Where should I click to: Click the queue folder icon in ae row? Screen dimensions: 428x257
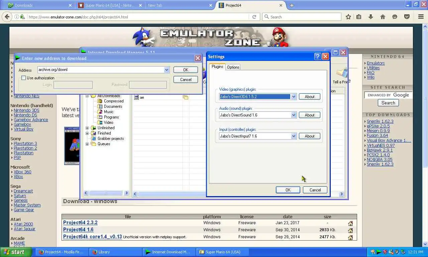186,97
